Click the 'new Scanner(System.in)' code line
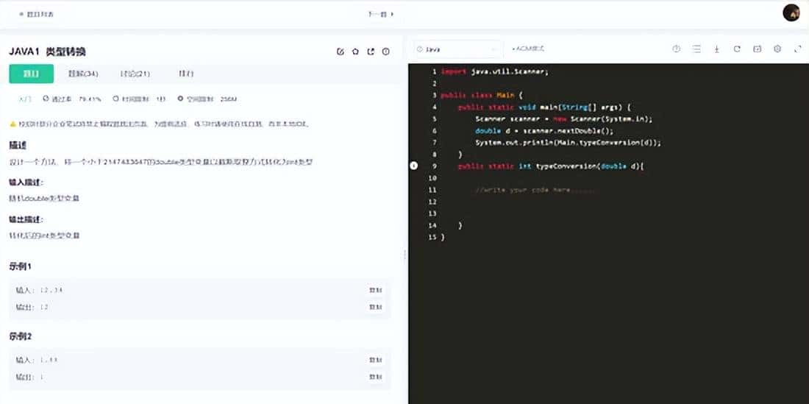The width and height of the screenshot is (809, 404). 564,118
